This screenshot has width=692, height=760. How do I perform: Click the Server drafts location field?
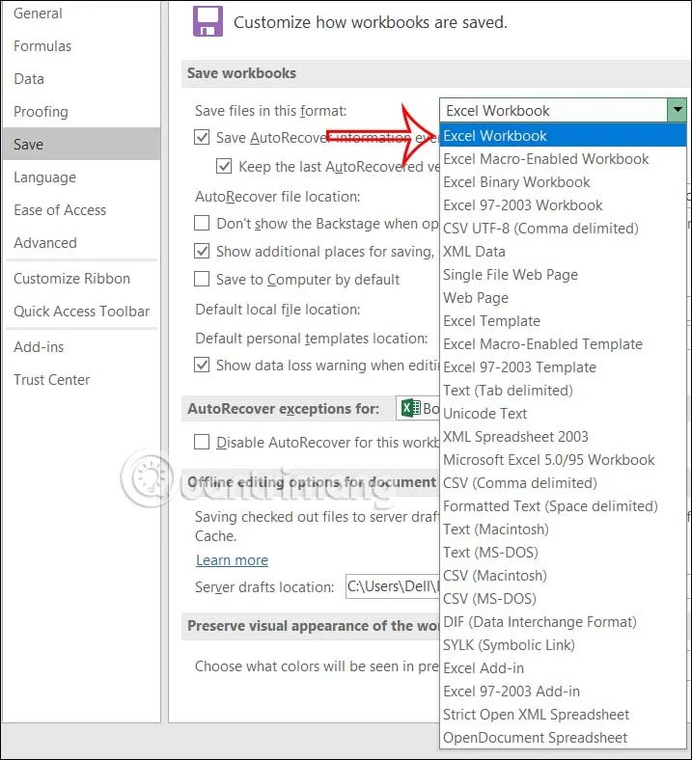tap(392, 586)
